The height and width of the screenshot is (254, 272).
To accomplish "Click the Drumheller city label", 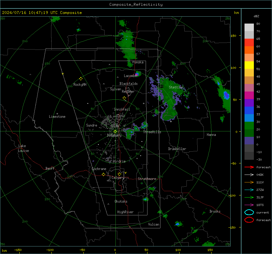I will point(177,149).
